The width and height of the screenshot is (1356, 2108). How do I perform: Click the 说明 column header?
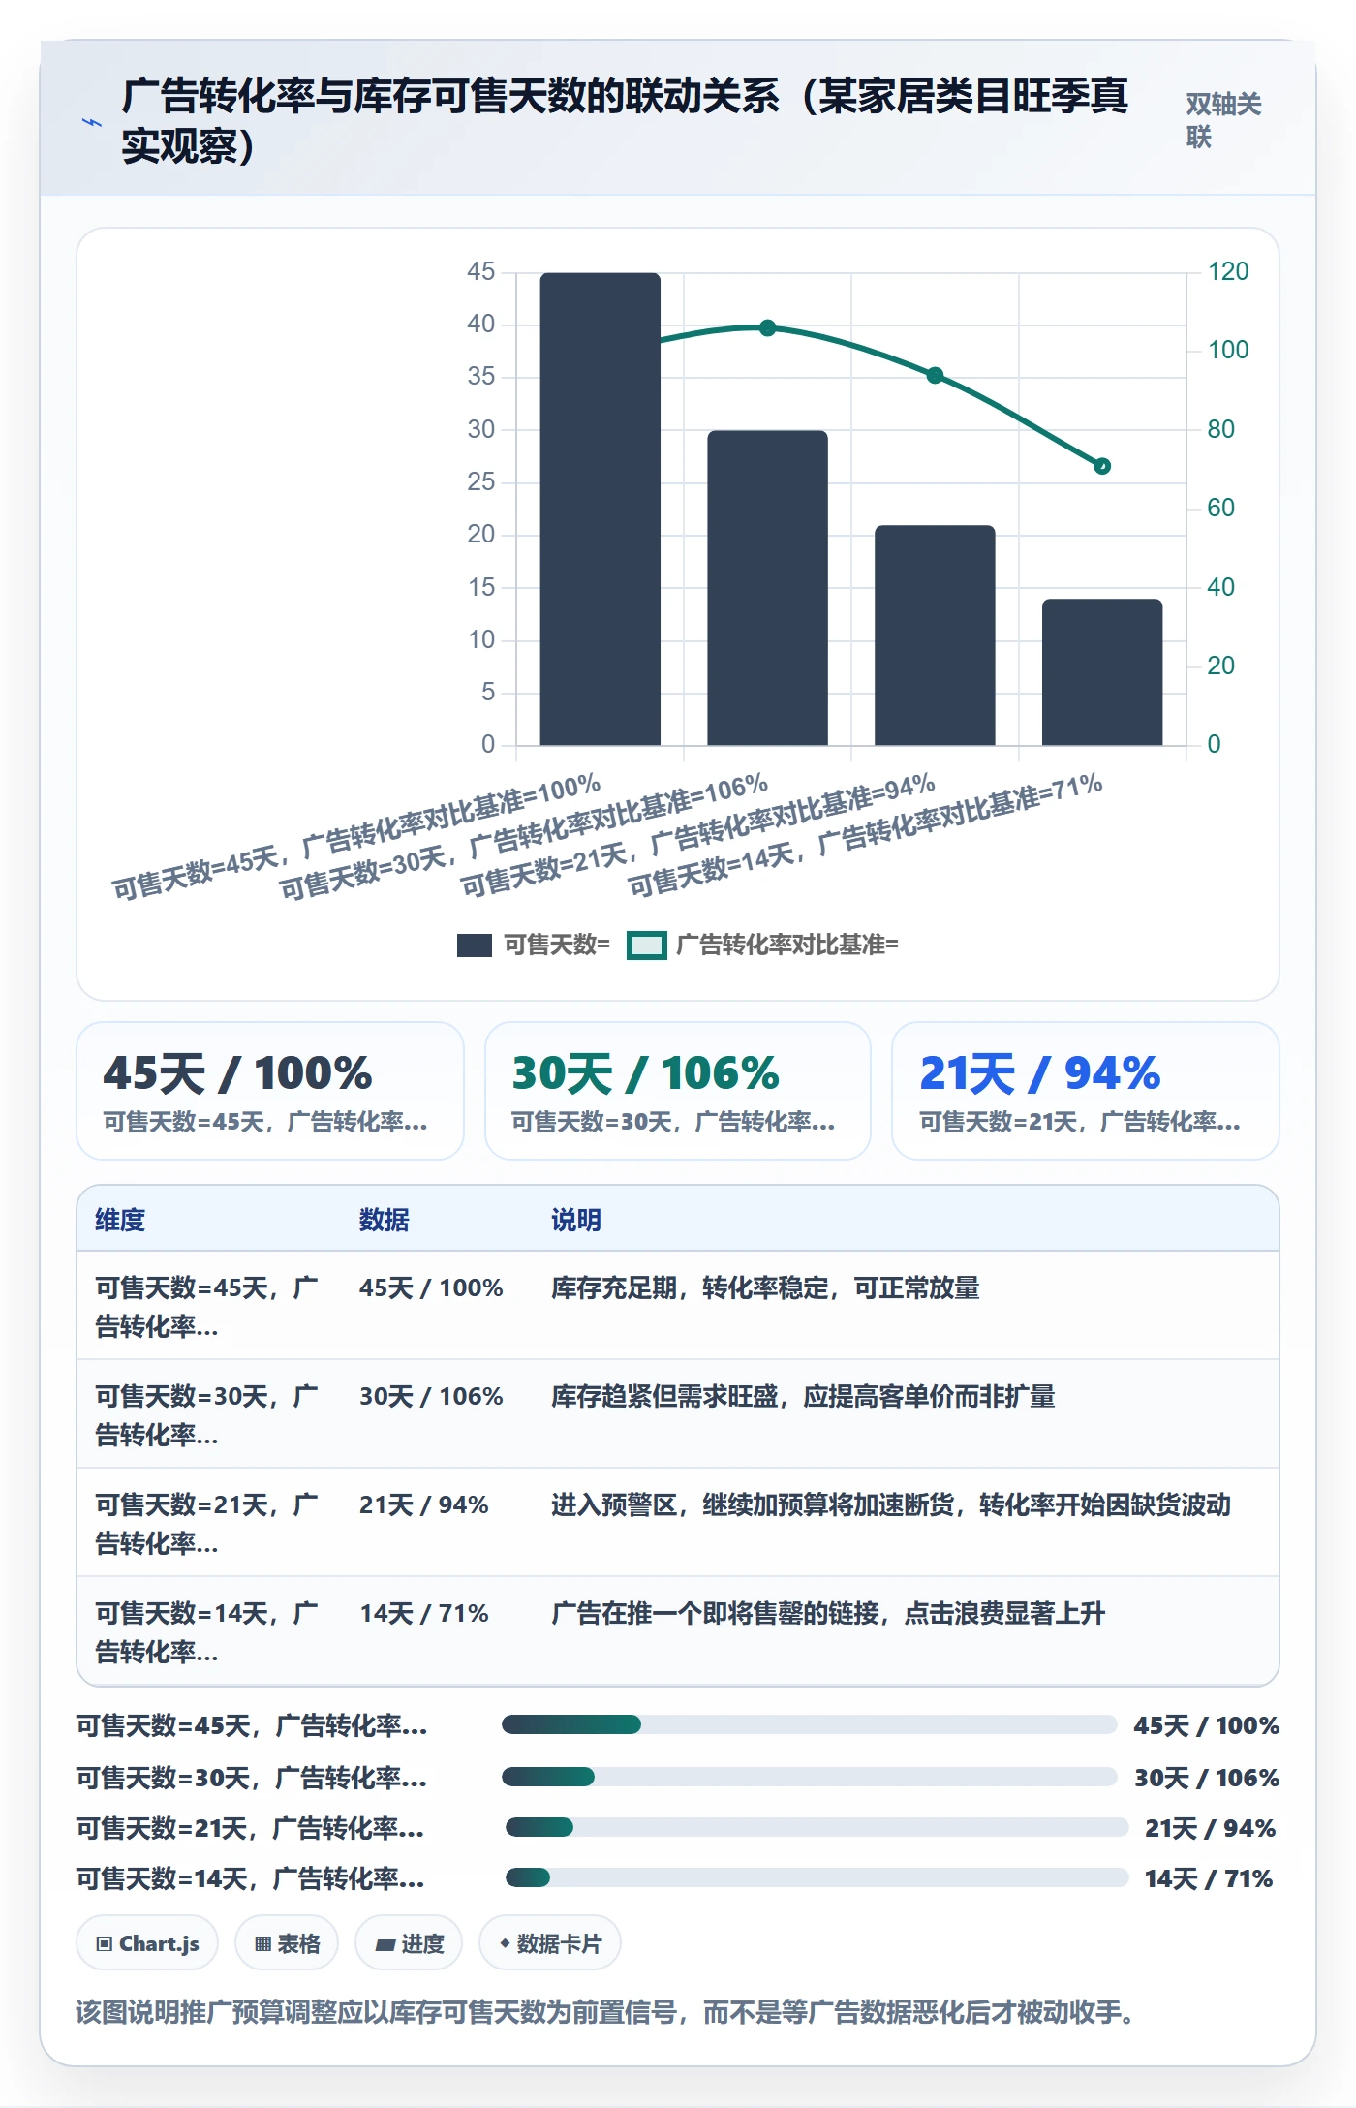(x=576, y=1220)
